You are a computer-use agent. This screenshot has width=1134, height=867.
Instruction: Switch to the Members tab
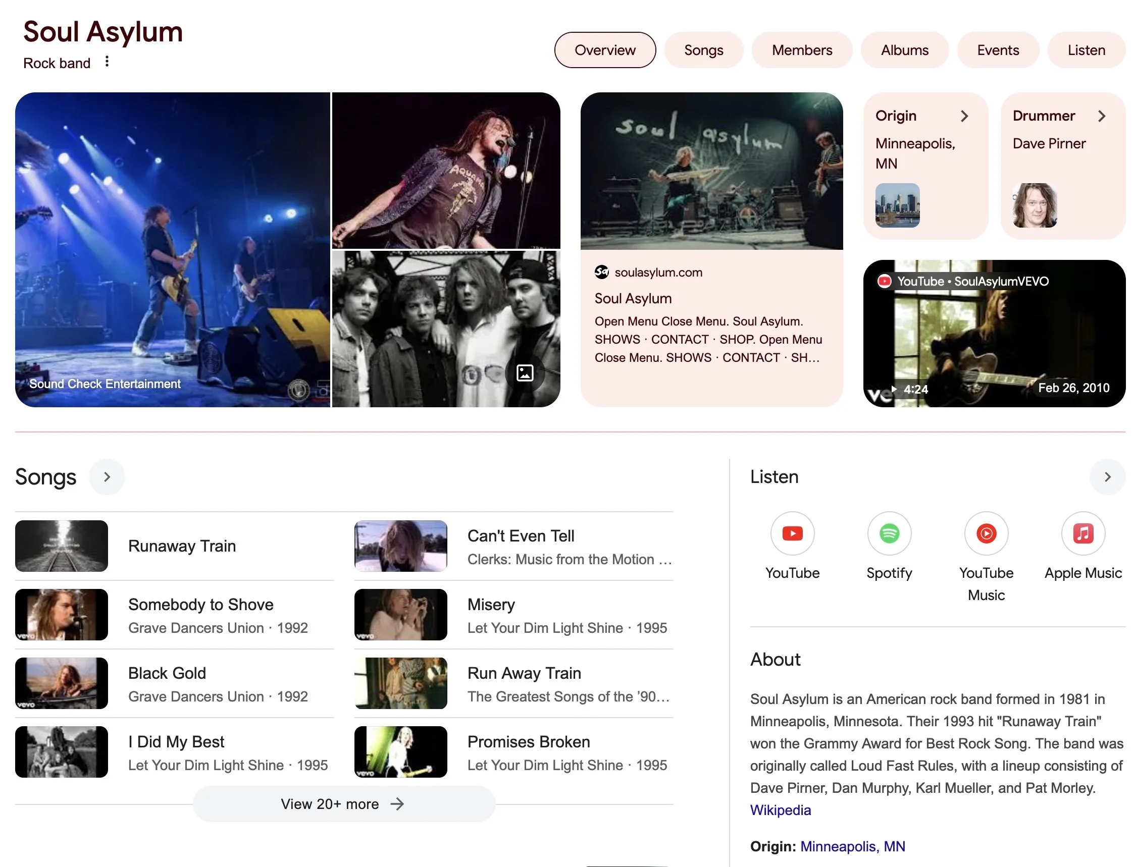(x=801, y=50)
